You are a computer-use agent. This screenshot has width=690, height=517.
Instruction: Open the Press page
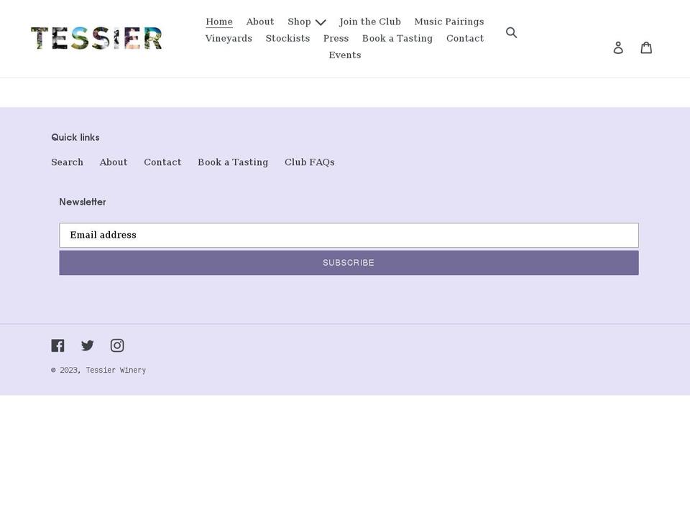(336, 38)
